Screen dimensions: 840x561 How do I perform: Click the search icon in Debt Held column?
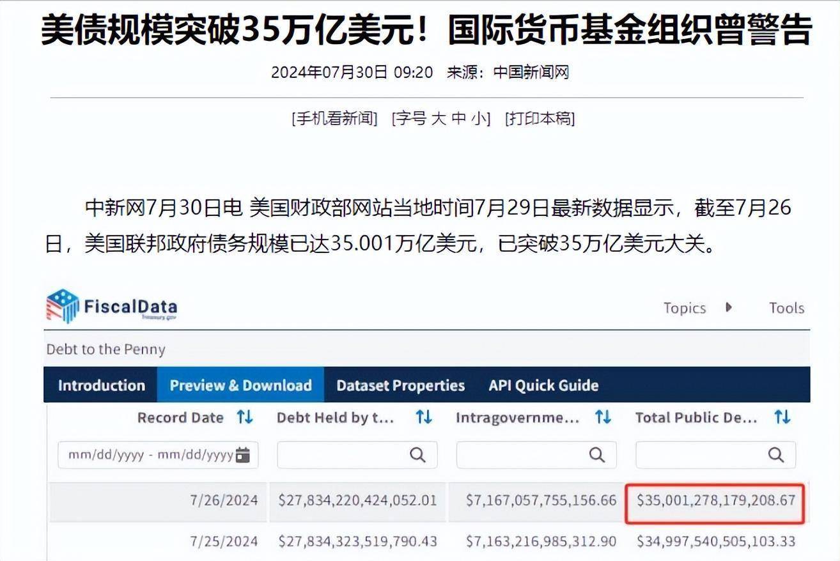coord(419,455)
